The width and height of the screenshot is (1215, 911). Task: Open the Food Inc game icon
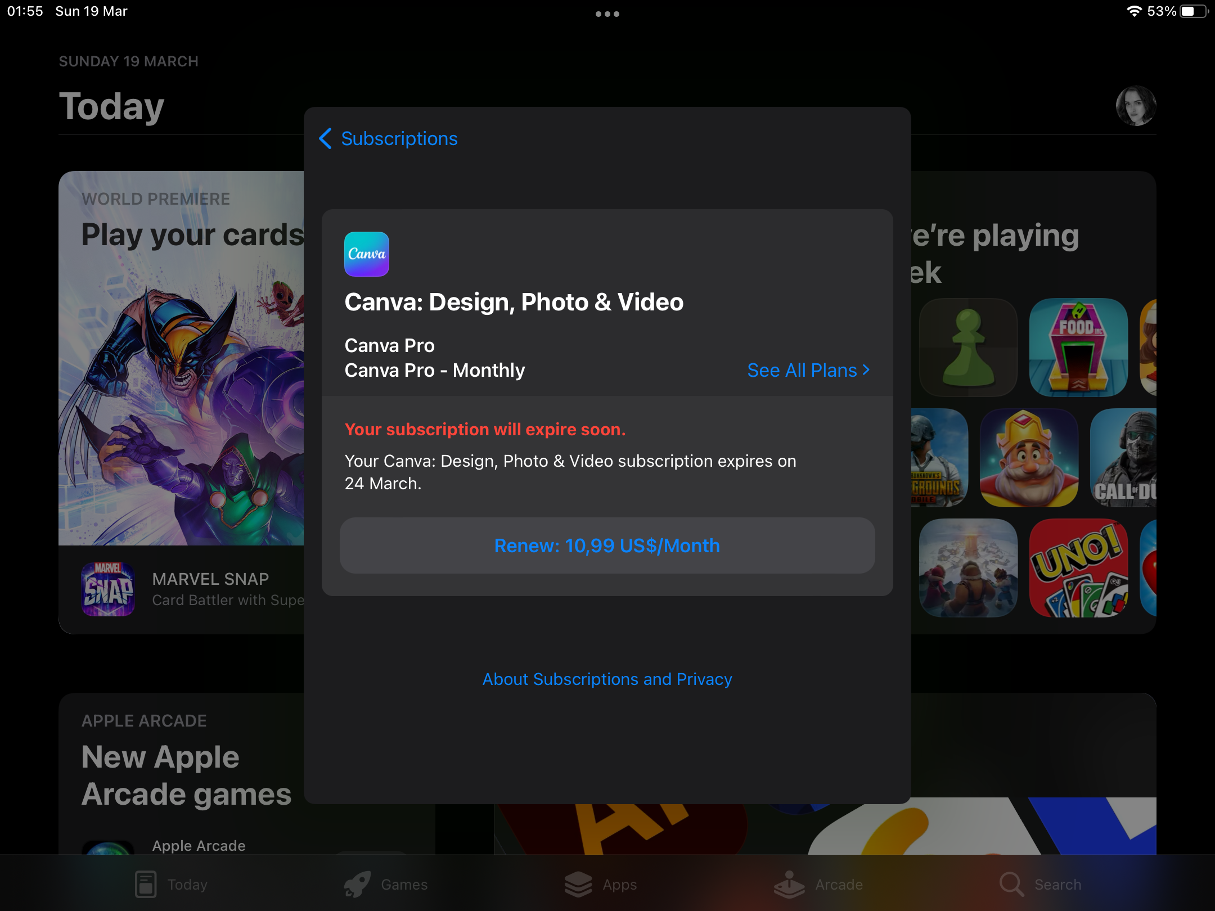[1078, 348]
